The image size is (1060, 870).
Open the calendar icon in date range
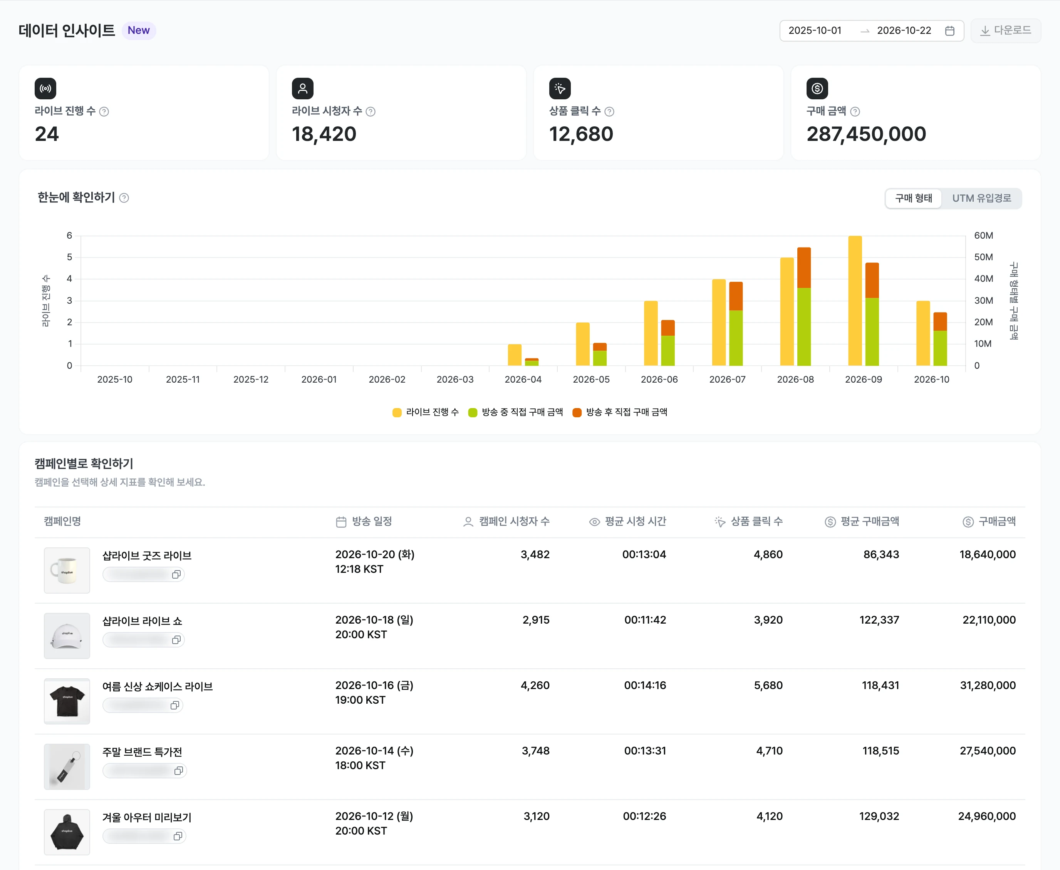click(949, 31)
